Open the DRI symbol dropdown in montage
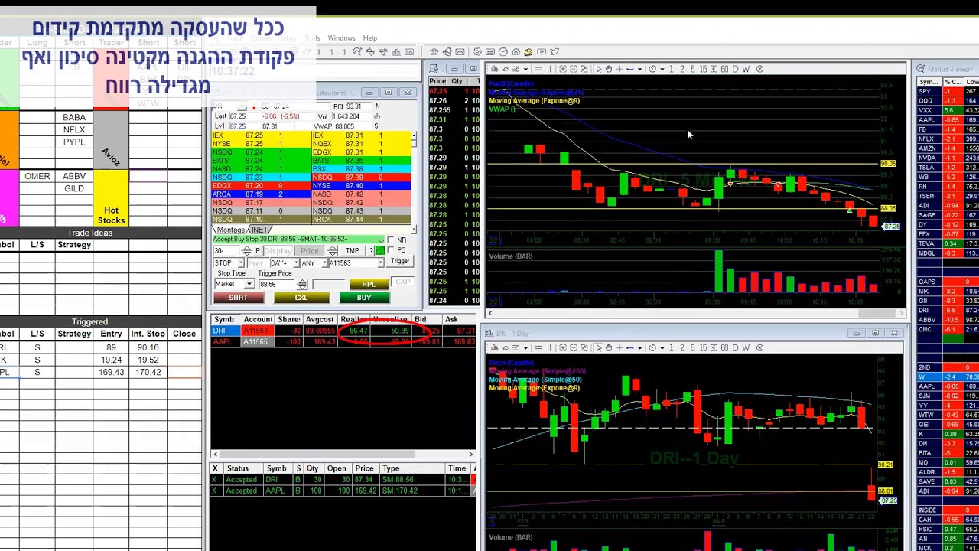 click(242, 106)
